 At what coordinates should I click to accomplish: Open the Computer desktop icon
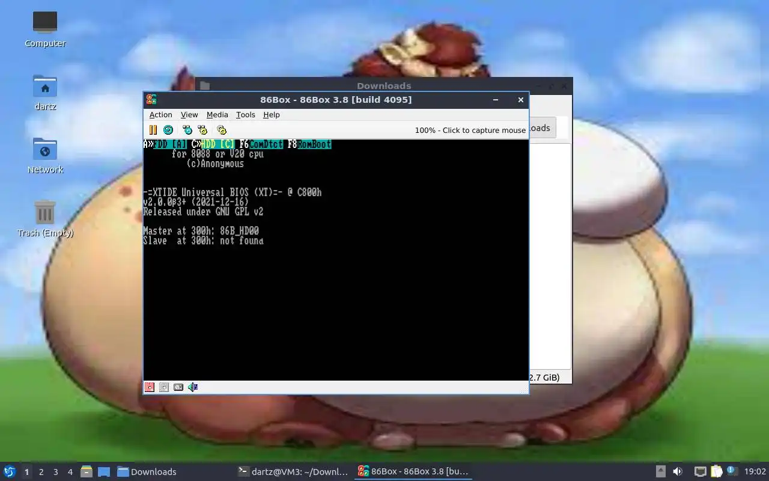tap(45, 29)
